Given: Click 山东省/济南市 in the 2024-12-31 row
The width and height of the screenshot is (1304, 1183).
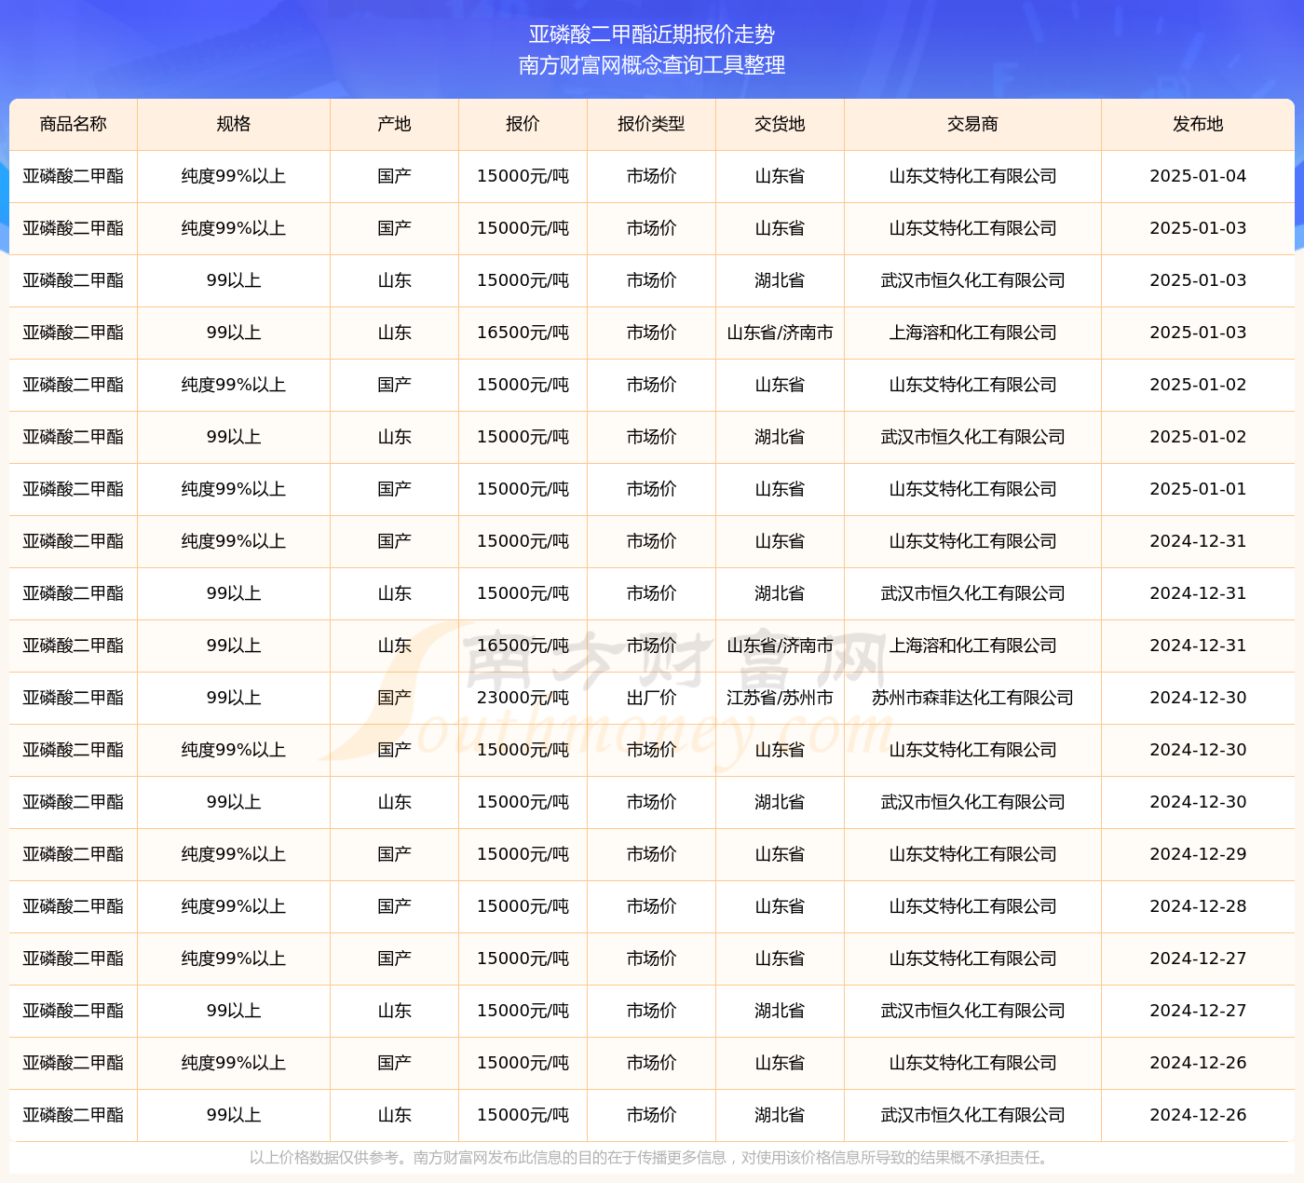Looking at the screenshot, I should [x=781, y=646].
